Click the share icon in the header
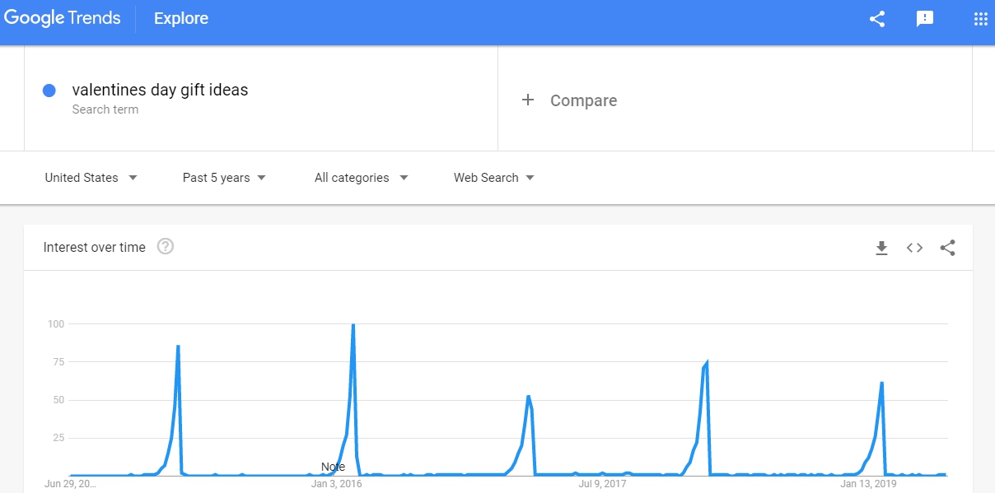This screenshot has height=493, width=995. click(x=877, y=19)
